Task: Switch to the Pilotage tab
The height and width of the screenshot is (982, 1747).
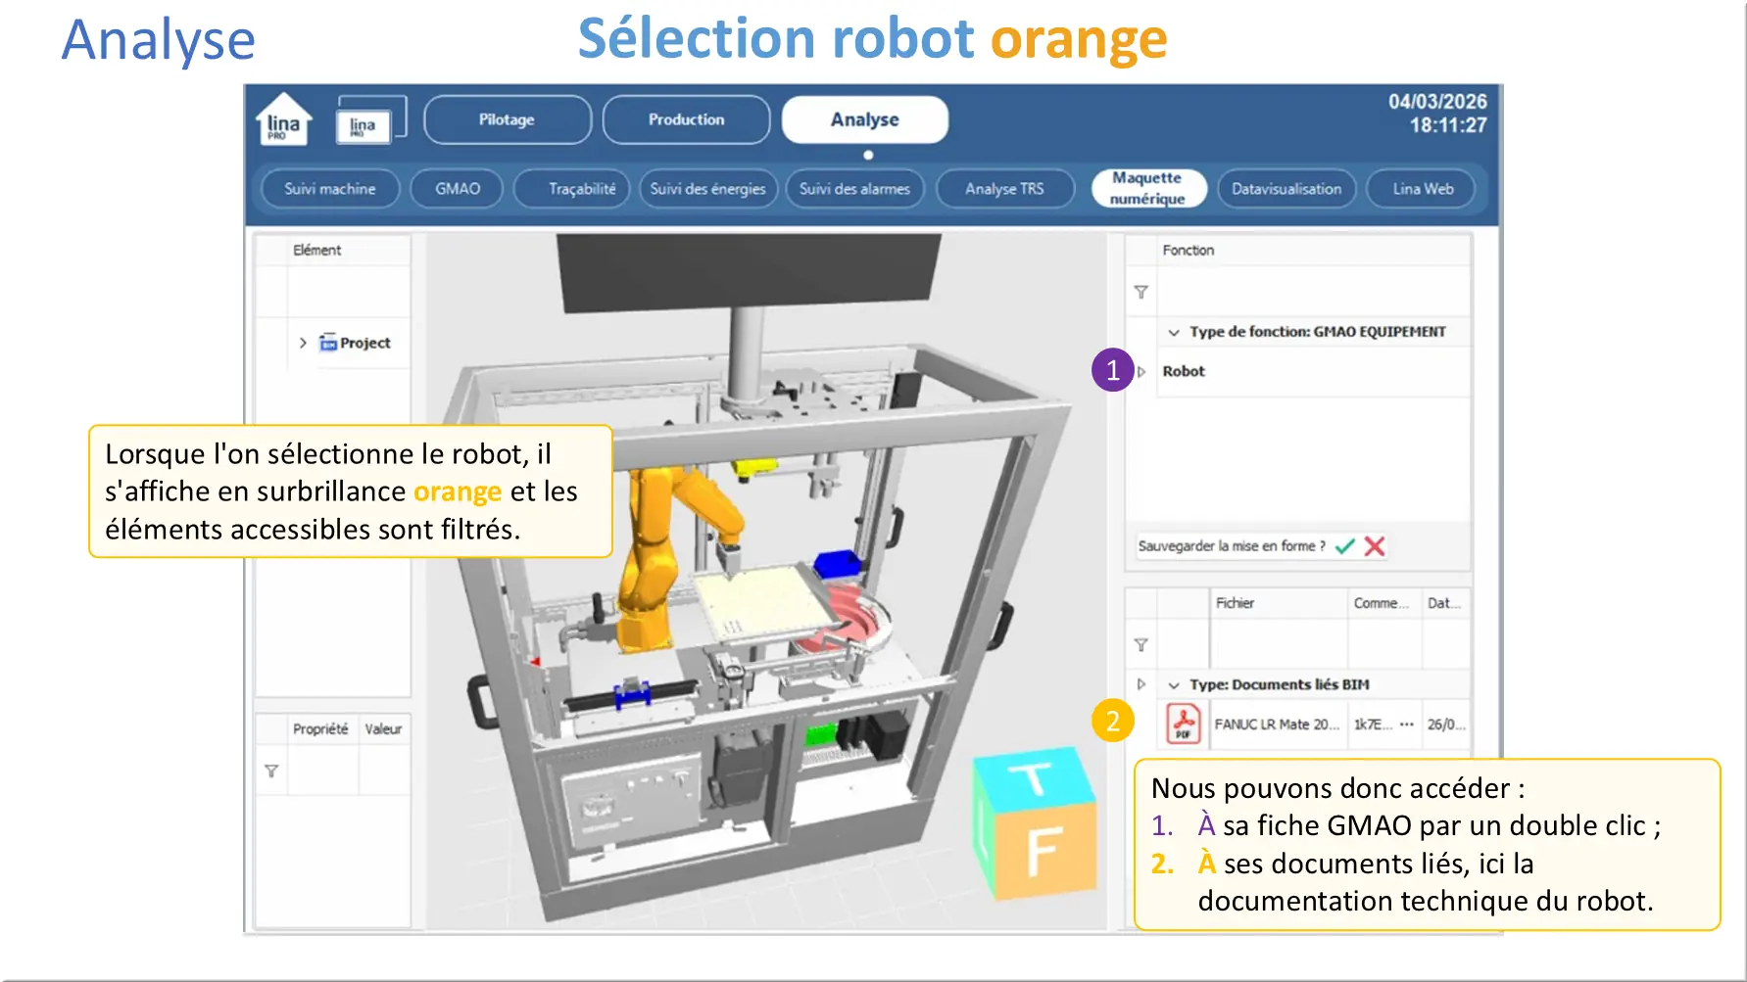Action: 507,120
